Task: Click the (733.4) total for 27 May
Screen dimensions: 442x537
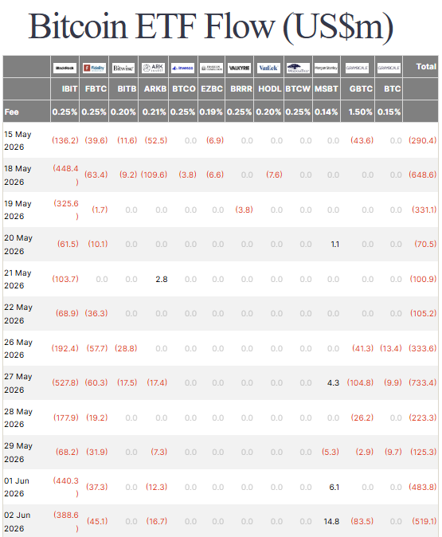Action: pyautogui.click(x=422, y=382)
